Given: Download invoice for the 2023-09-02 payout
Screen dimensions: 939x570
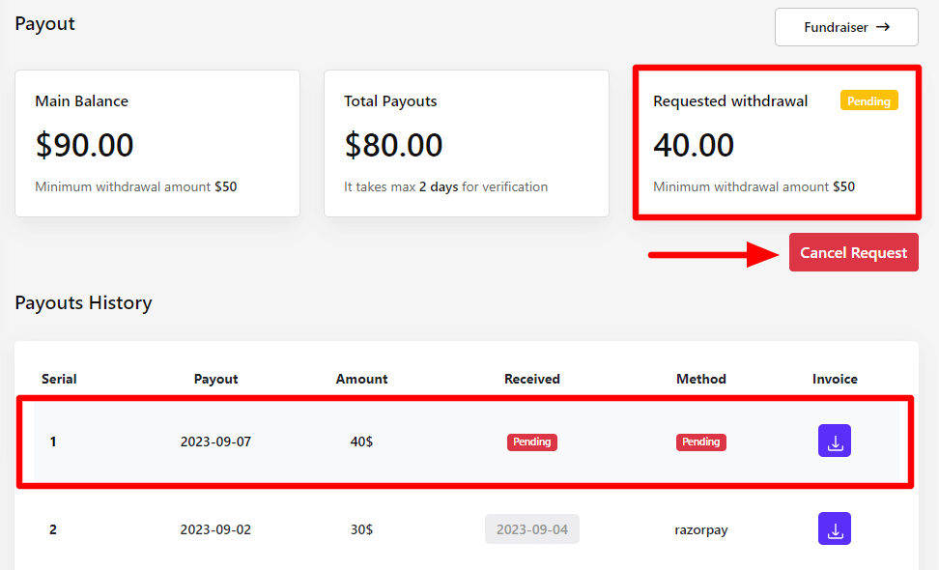Looking at the screenshot, I should [x=835, y=528].
